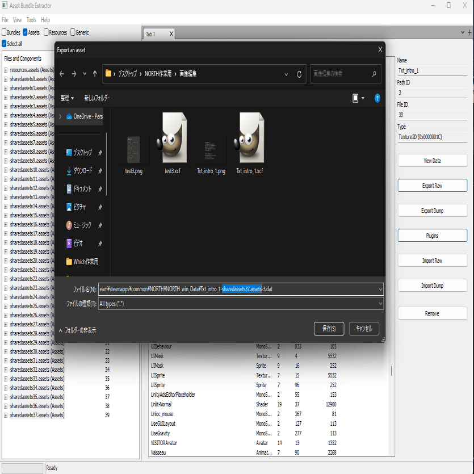Click the search magnifier icon
The width and height of the screenshot is (474, 474).
[x=374, y=74]
